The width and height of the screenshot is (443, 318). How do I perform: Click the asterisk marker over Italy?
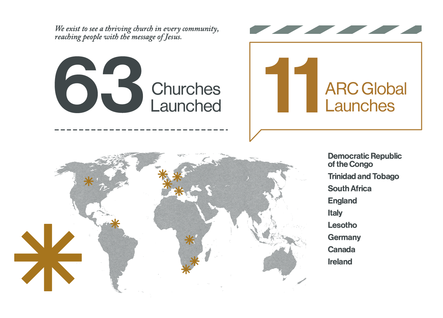tap(179, 191)
